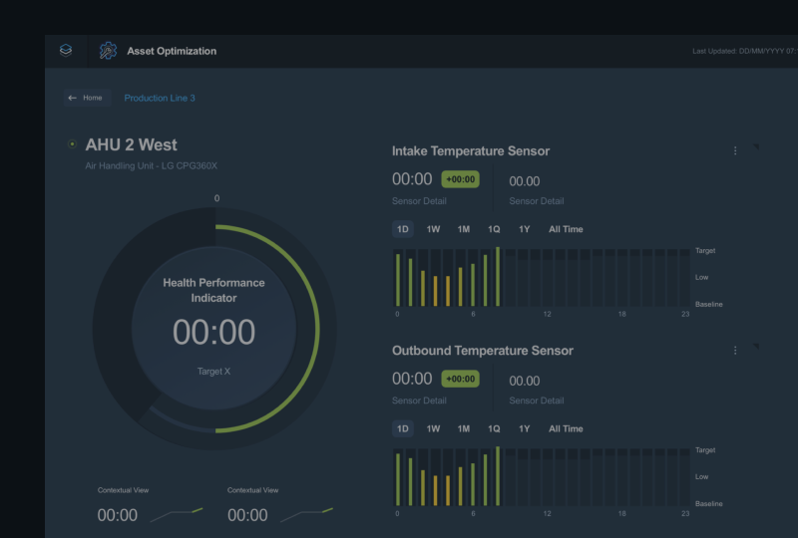The image size is (798, 538).
Task: Select 1D range for Intake Temperature Sensor
Action: pos(403,229)
